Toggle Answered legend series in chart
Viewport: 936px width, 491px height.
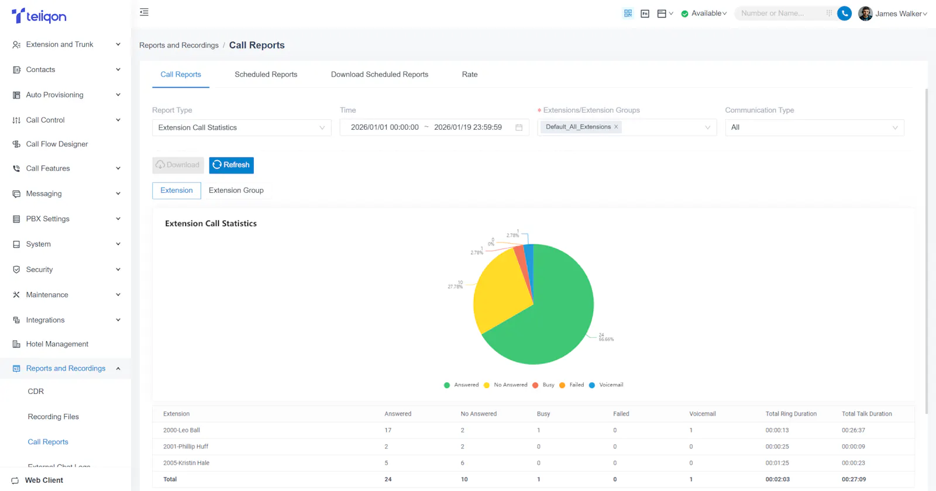461,385
